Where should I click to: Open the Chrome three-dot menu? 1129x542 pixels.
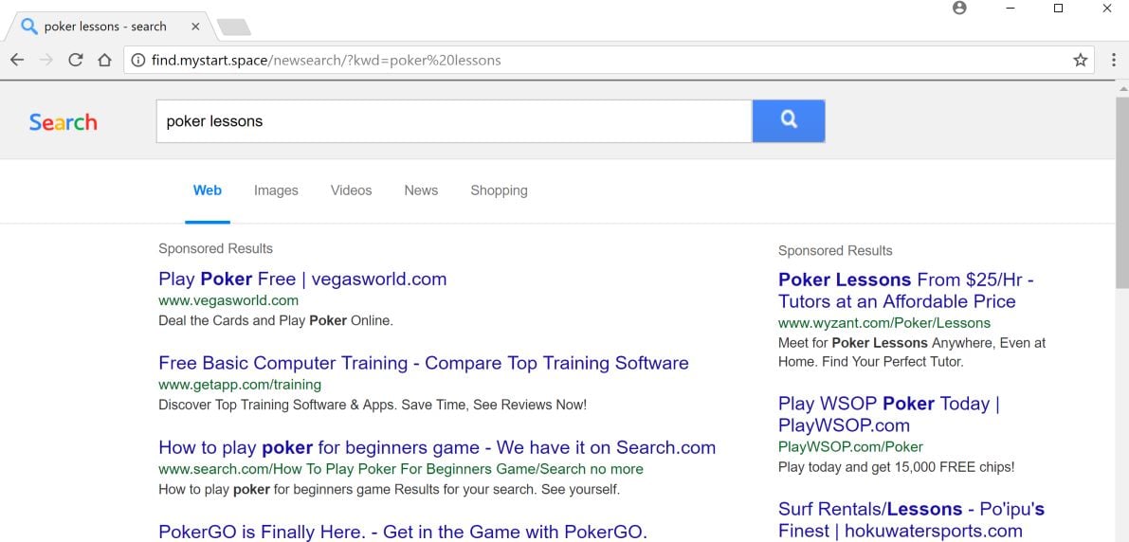1113,61
